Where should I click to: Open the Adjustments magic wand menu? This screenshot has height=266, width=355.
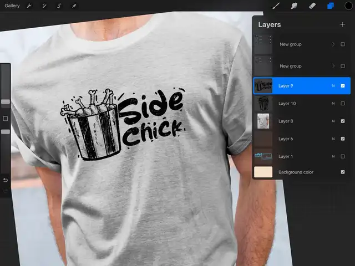click(x=44, y=6)
